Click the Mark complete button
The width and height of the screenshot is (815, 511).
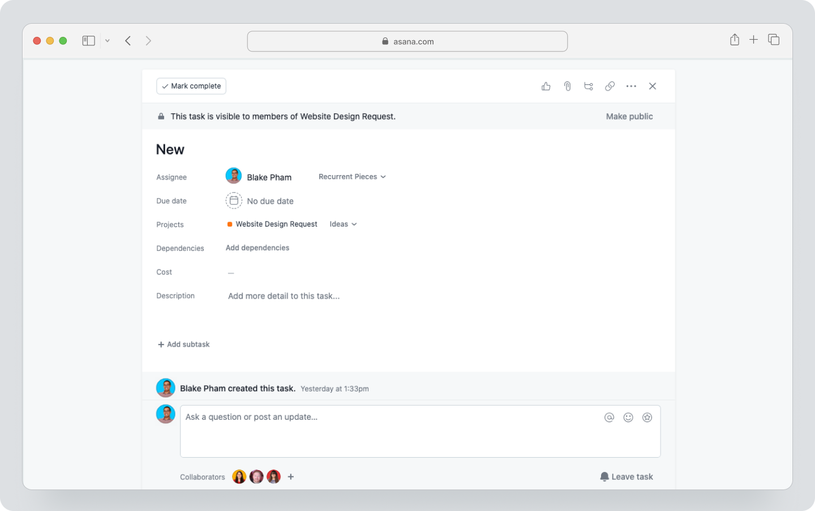[x=191, y=86]
